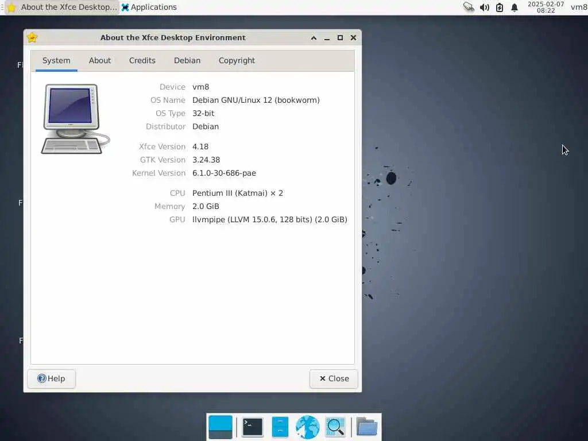Open Application Finder magnifier icon

pos(335,427)
